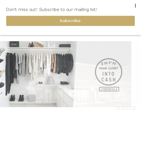Image resolution: width=141 pixels, height=141 pixels.
Task: Click the previous slide arrow
Action: point(6,55)
